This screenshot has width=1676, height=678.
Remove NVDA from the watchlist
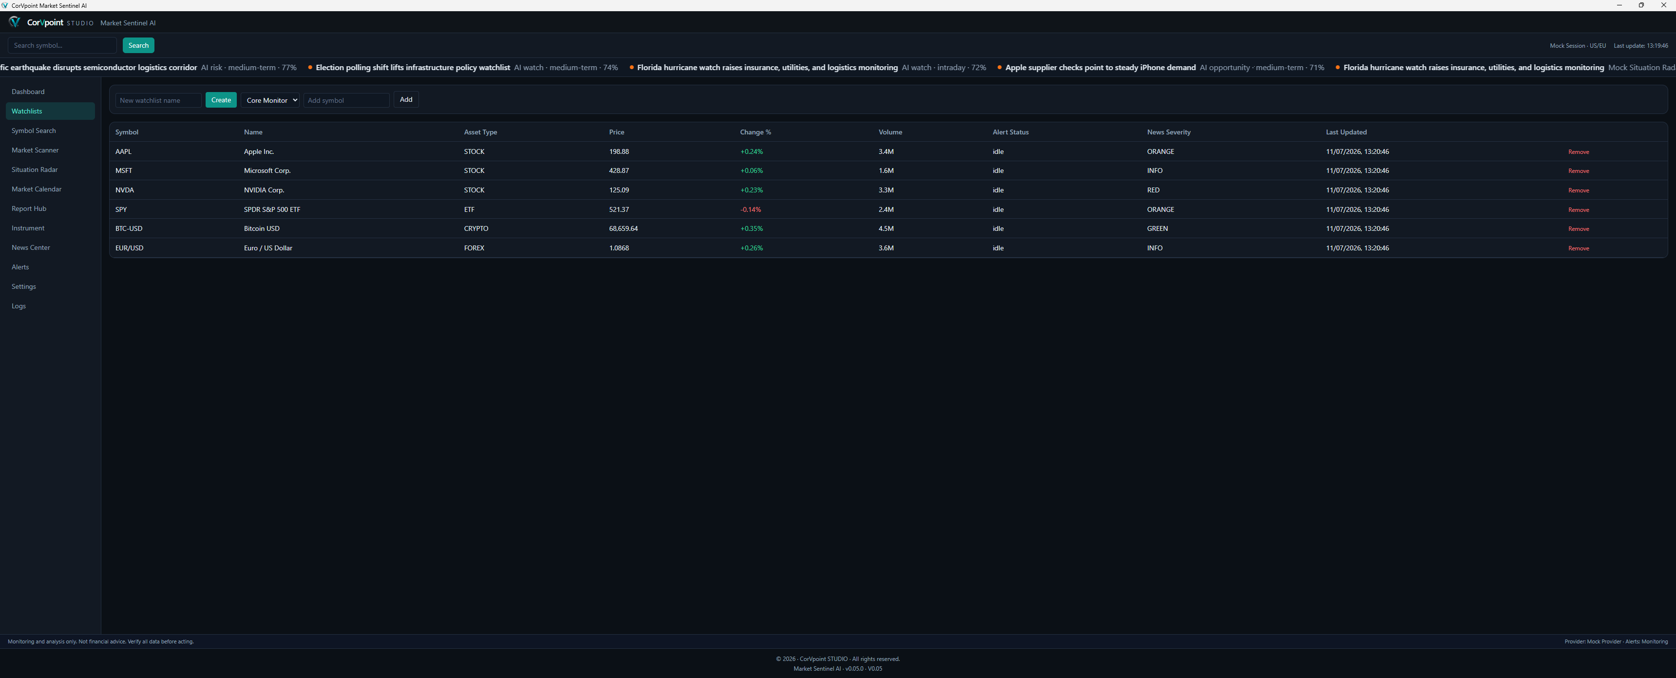[1579, 190]
